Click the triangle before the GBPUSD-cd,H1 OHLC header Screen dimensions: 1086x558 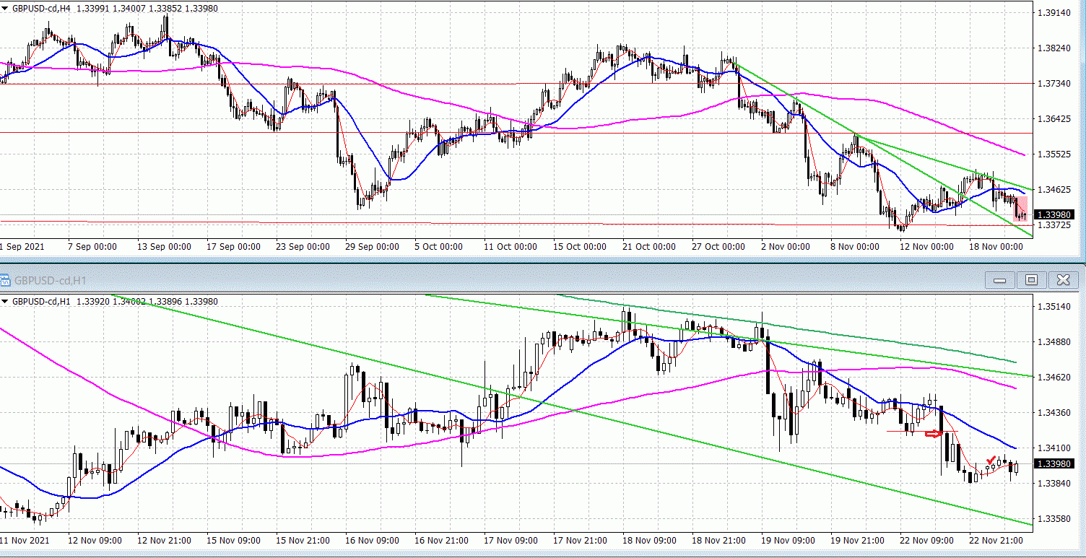[6, 302]
